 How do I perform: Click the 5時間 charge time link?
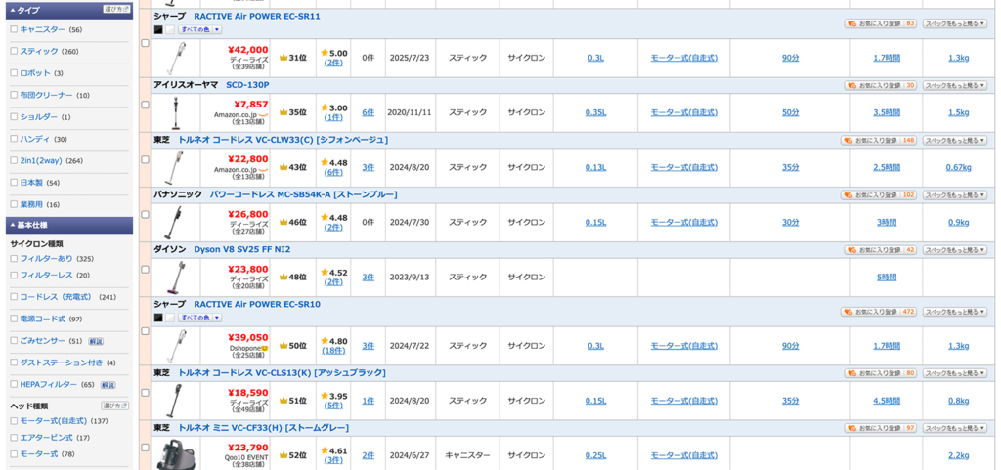(x=886, y=278)
